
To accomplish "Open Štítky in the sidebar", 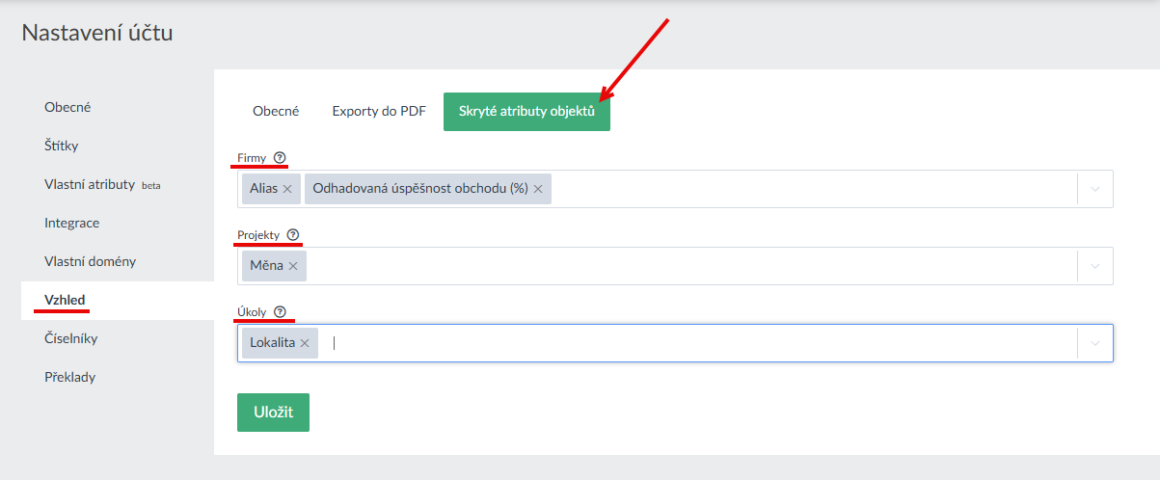I will (x=61, y=146).
